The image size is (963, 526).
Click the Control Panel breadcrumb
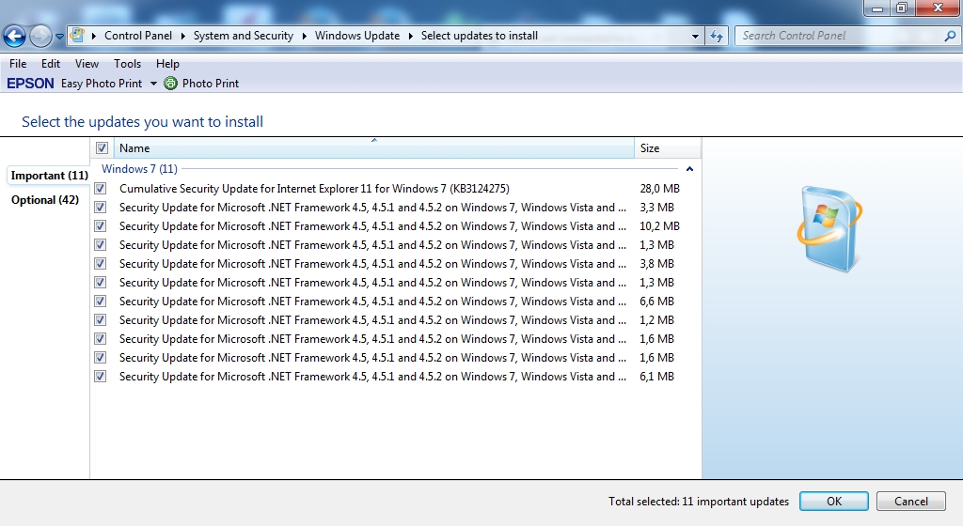coord(138,36)
